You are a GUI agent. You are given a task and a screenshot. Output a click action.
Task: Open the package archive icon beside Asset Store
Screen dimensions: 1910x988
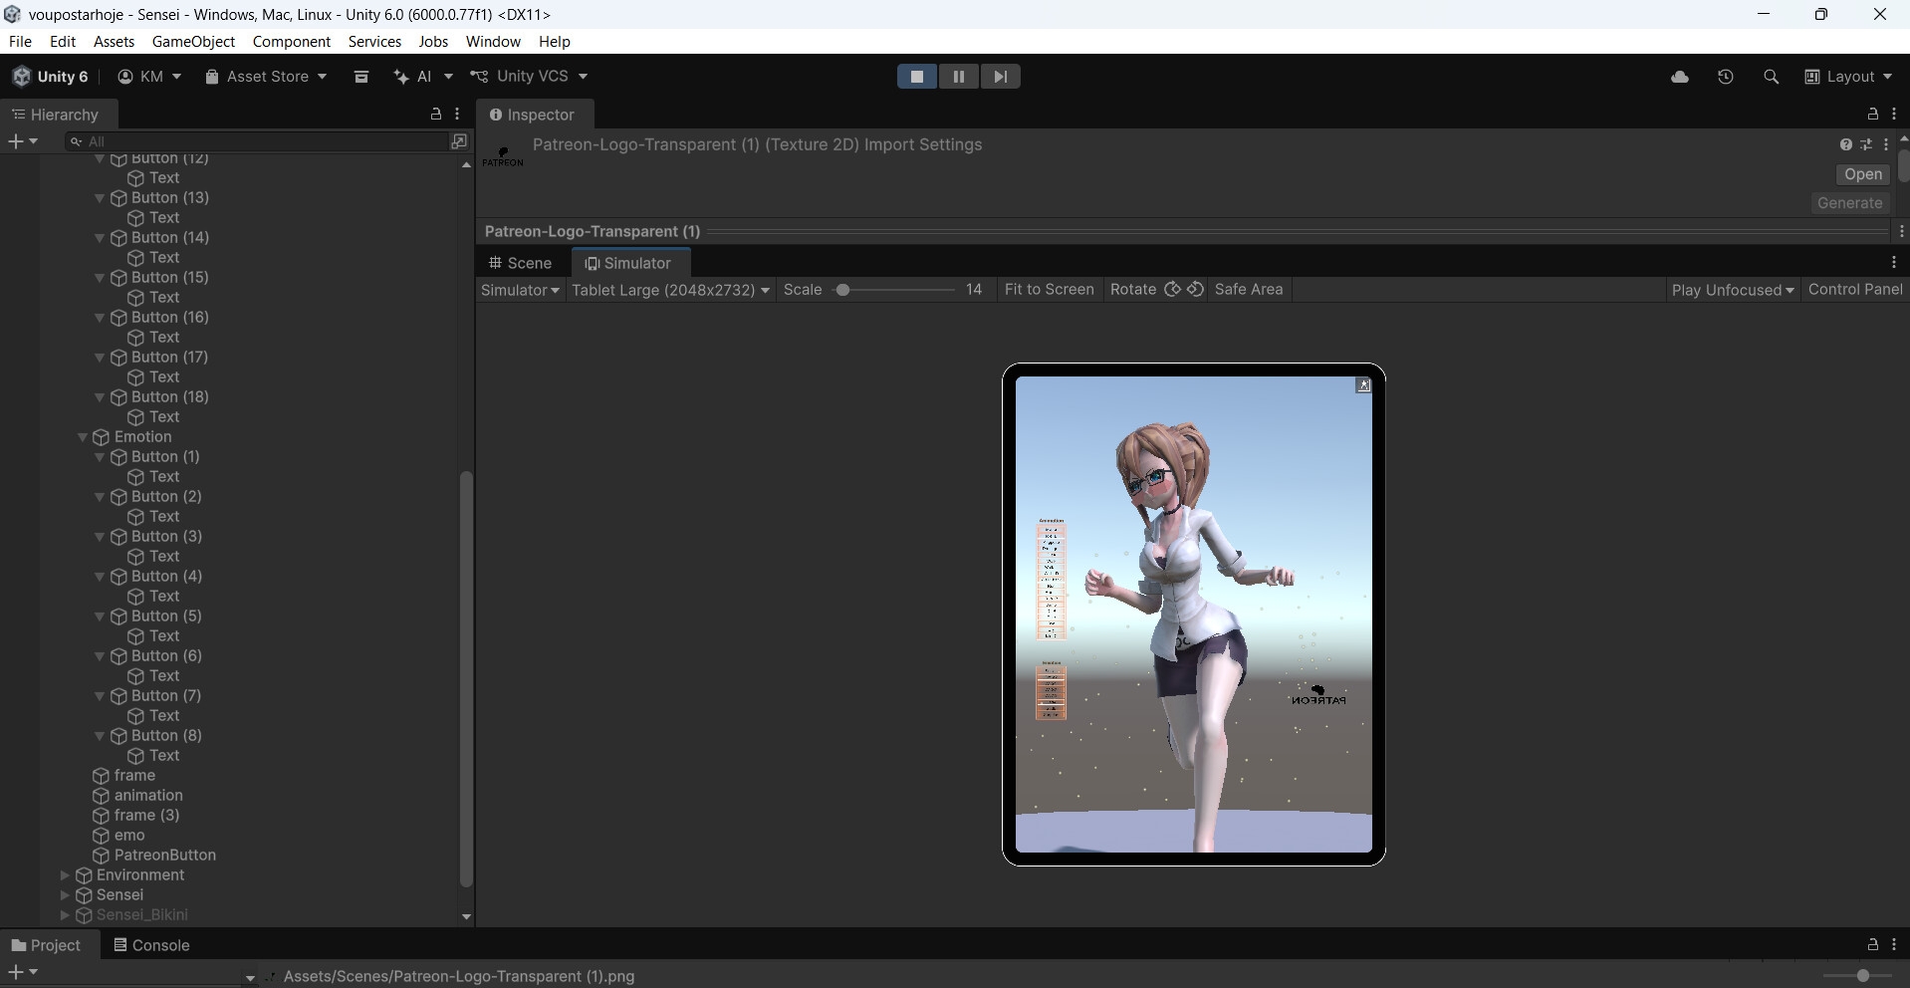point(361,77)
